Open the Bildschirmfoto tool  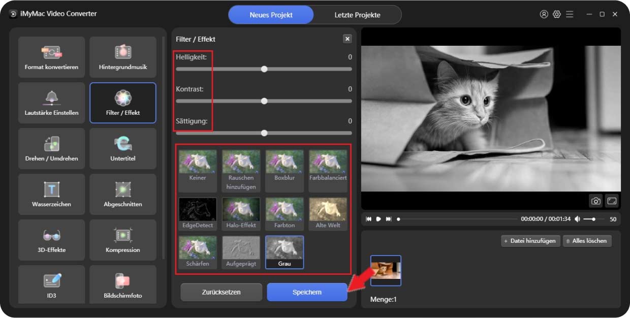[x=123, y=284]
